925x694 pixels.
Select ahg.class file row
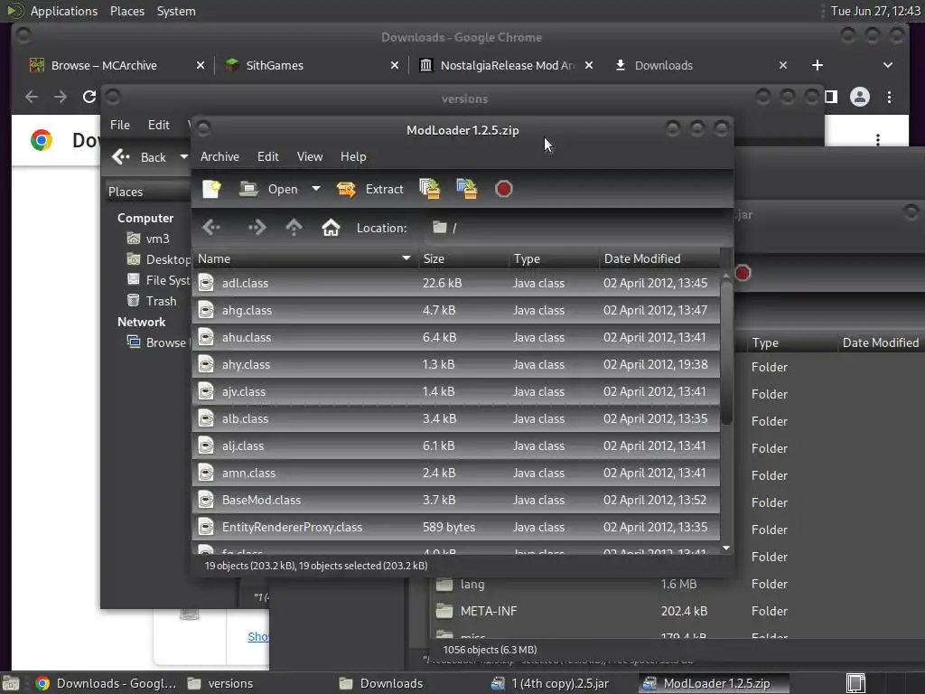[x=455, y=310]
